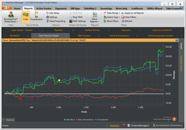This screenshot has width=186, height=130.
Task: Open HUD Settings
Action: [x=77, y=21]
